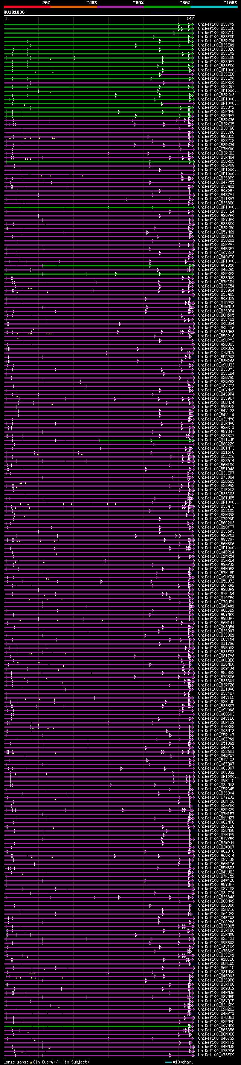Open the UniRef100_Q116V7 entry

[216, 199]
